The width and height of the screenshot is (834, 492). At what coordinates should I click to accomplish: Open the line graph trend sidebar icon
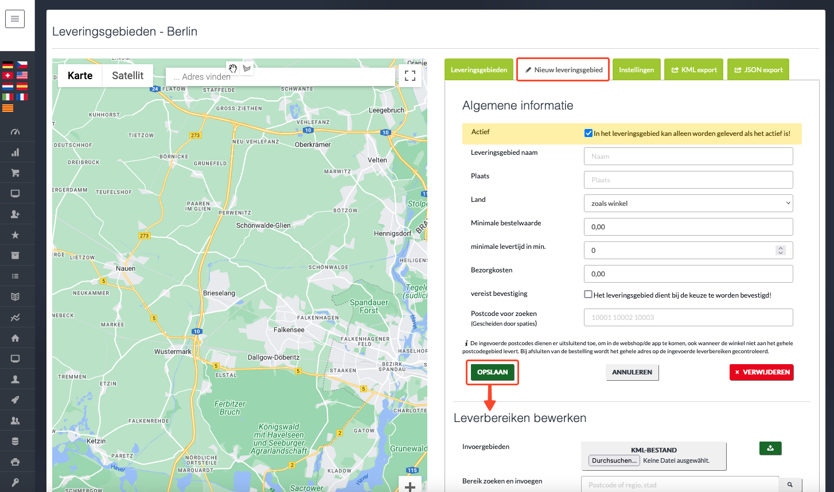[15, 318]
